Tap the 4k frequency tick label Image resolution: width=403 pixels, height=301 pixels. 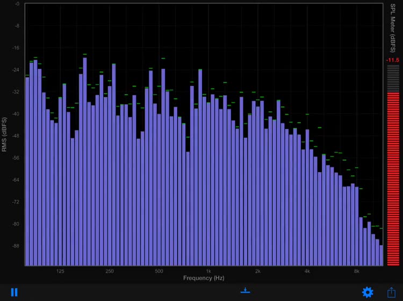coord(307,271)
